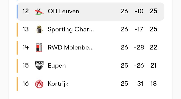Click position number 13 in standings

25,29
